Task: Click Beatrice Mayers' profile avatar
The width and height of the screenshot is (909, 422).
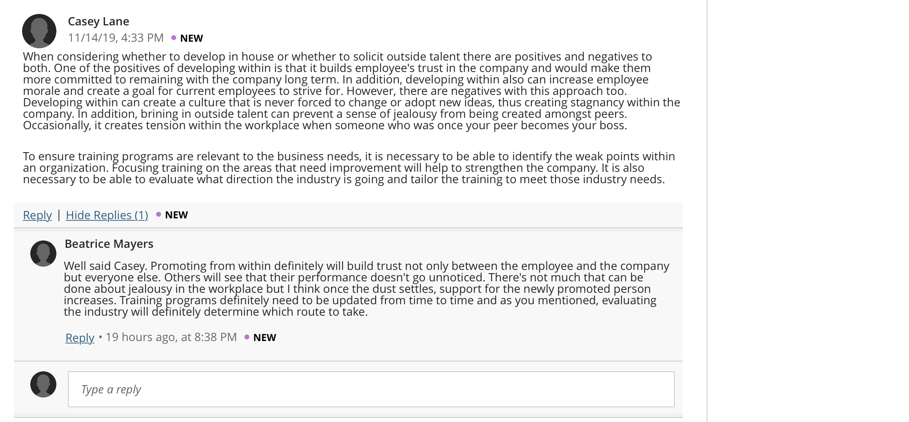Action: click(x=43, y=254)
